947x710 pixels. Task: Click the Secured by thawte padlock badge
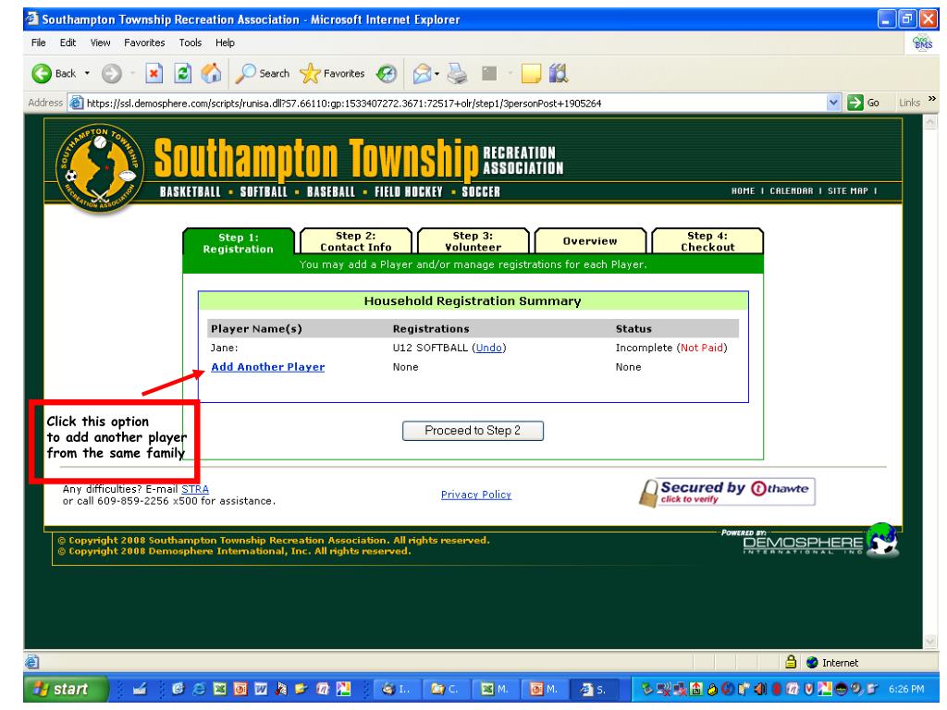727,493
